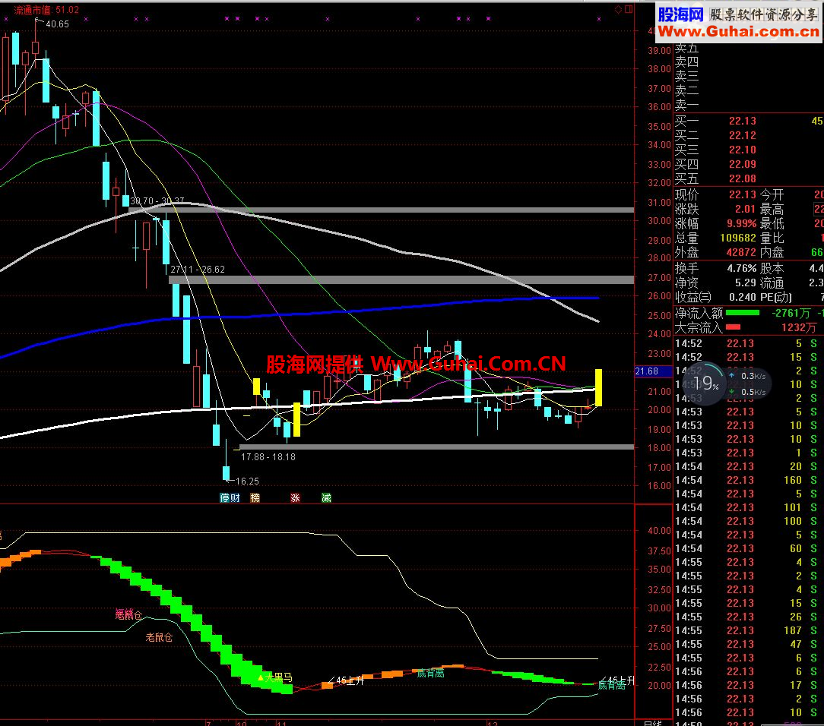Viewport: 824px width, 726px height.
Task: Click the 换手 value 4.76%
Action: [x=741, y=269]
